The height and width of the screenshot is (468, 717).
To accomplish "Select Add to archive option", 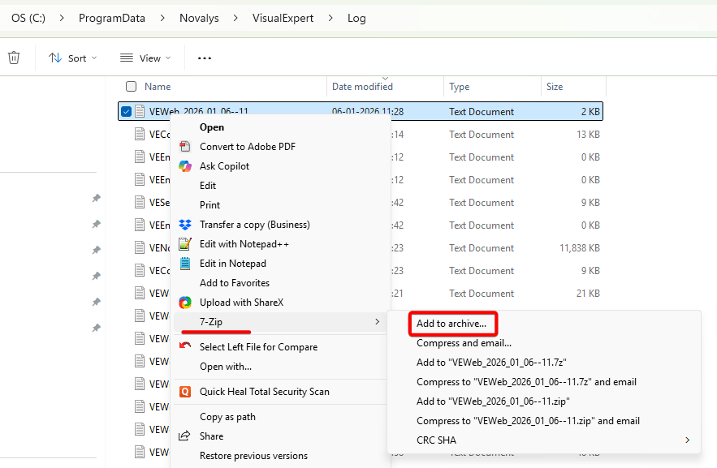I will click(x=451, y=323).
